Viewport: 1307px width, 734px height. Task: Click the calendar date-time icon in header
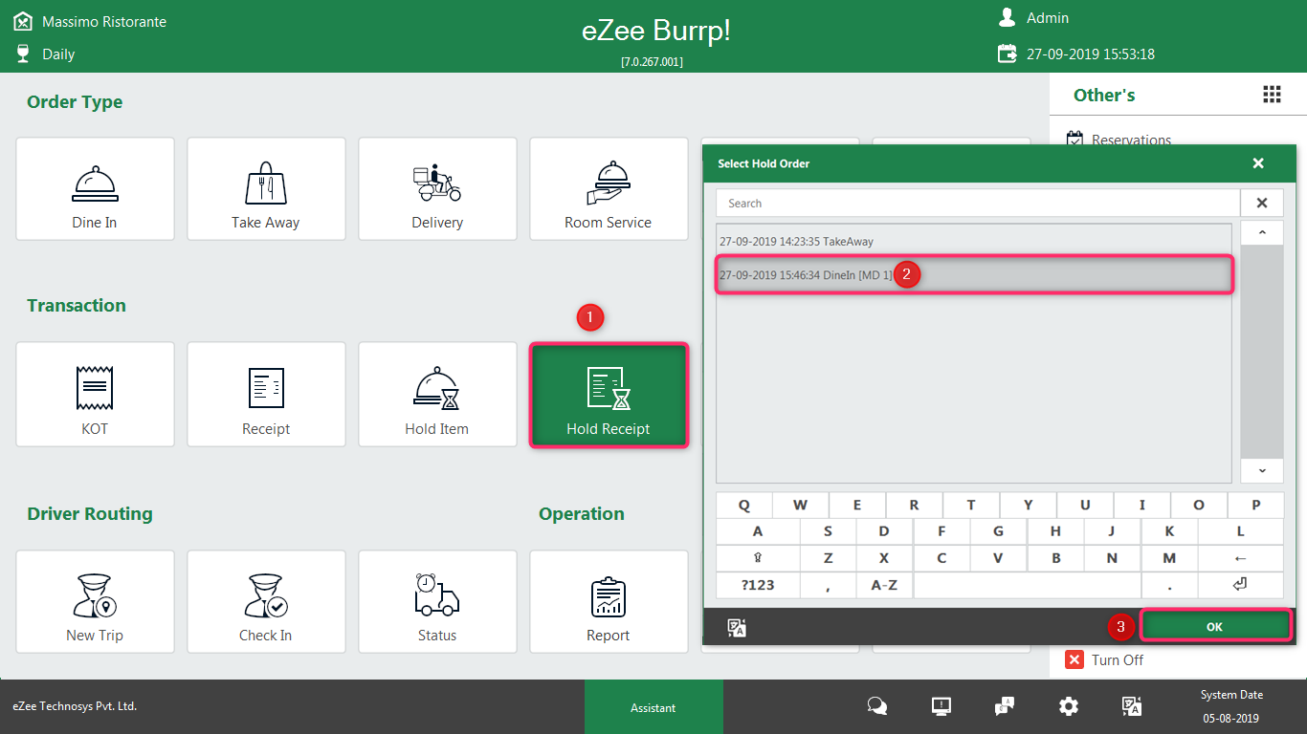(x=1007, y=54)
